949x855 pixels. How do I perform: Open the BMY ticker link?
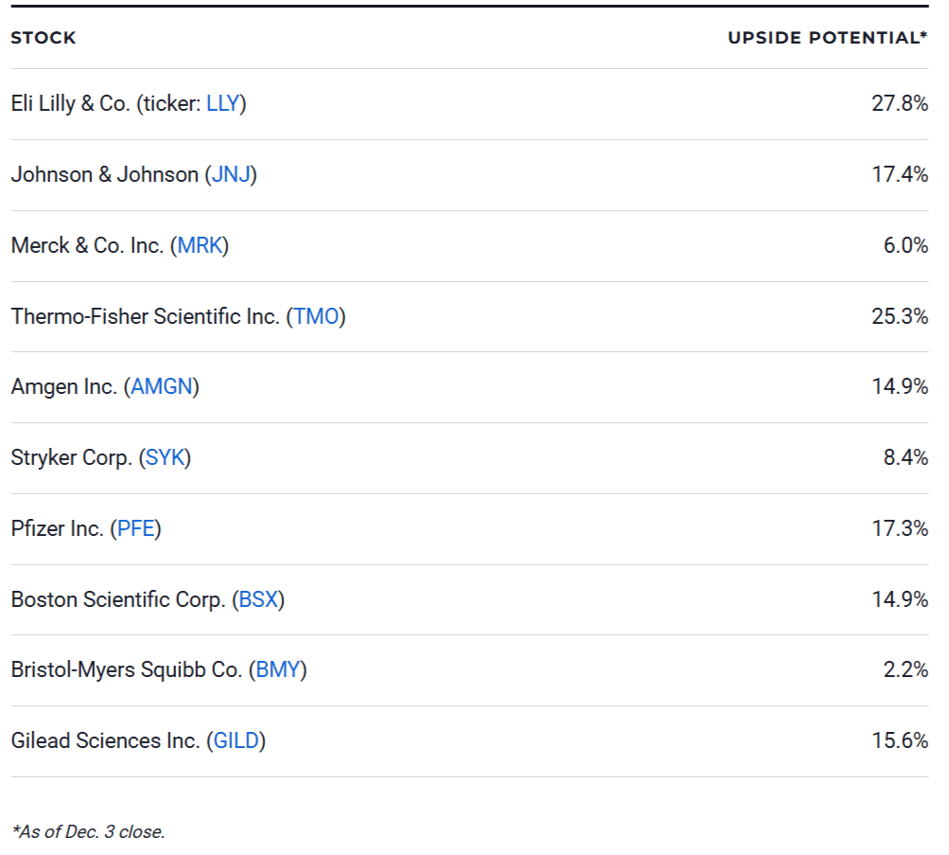[x=278, y=670]
